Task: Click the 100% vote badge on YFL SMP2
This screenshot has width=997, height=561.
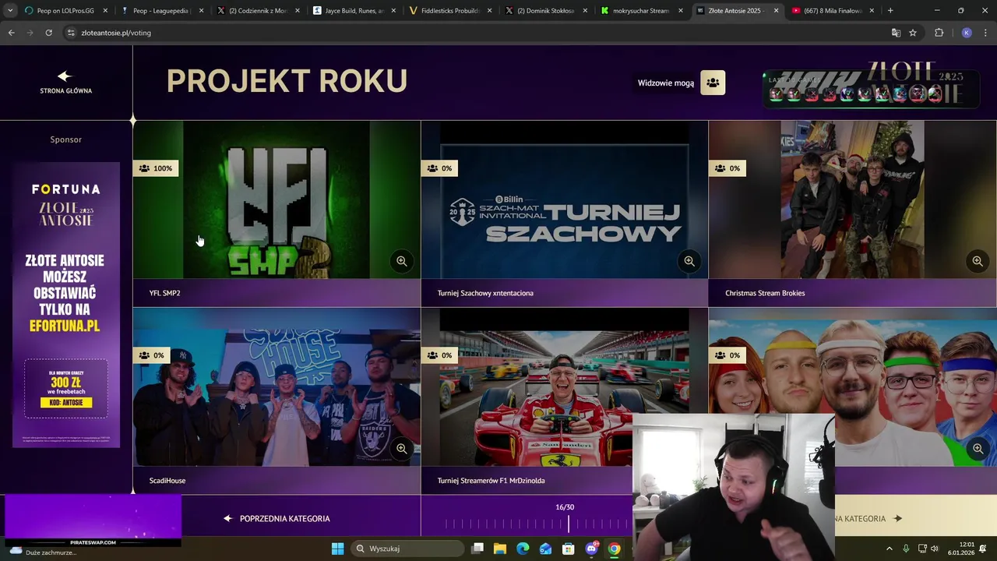Action: (156, 168)
